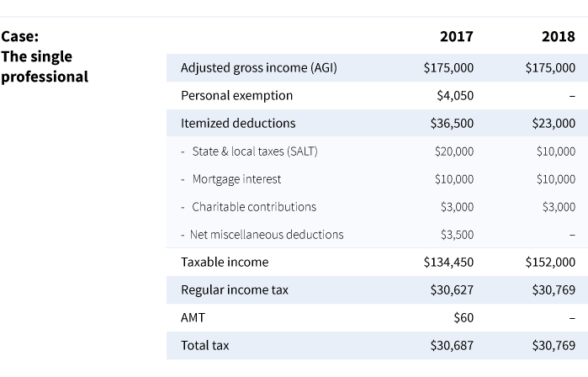The width and height of the screenshot is (588, 377).
Task: Click the $60 AMT value
Action: [x=464, y=318]
